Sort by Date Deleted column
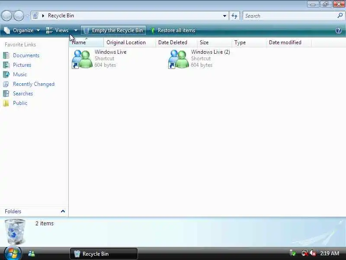Screen dimensions: 346x260 click(176, 42)
